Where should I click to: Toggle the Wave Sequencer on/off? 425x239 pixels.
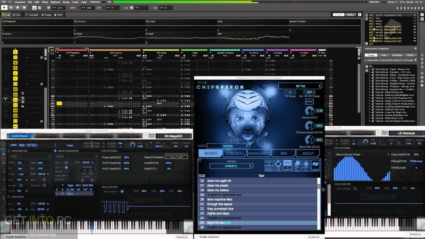[56, 151]
